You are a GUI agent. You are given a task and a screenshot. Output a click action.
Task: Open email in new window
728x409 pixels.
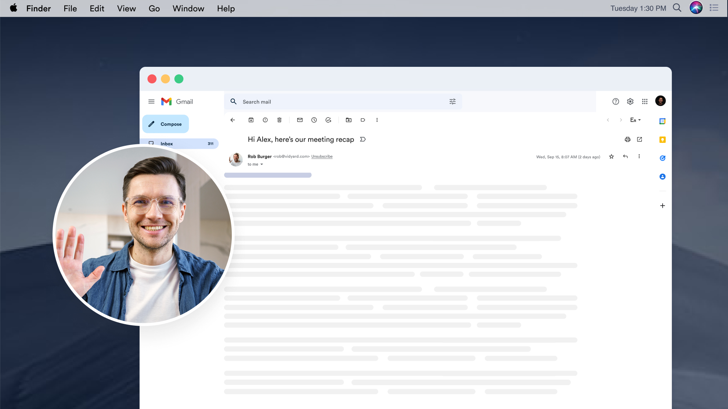639,140
